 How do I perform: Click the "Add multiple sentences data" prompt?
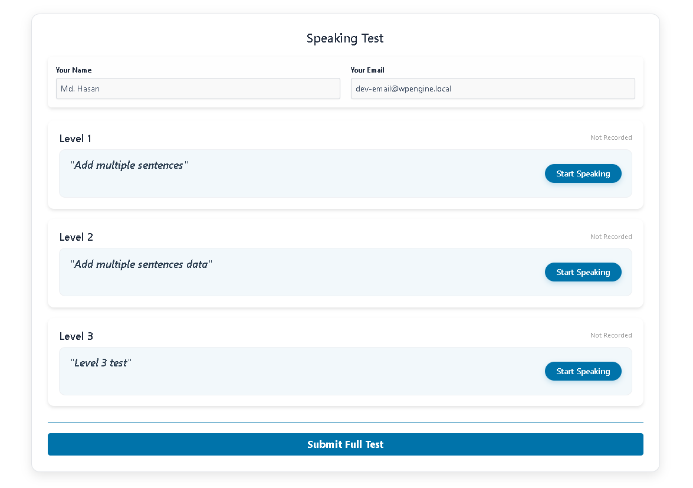(x=141, y=264)
